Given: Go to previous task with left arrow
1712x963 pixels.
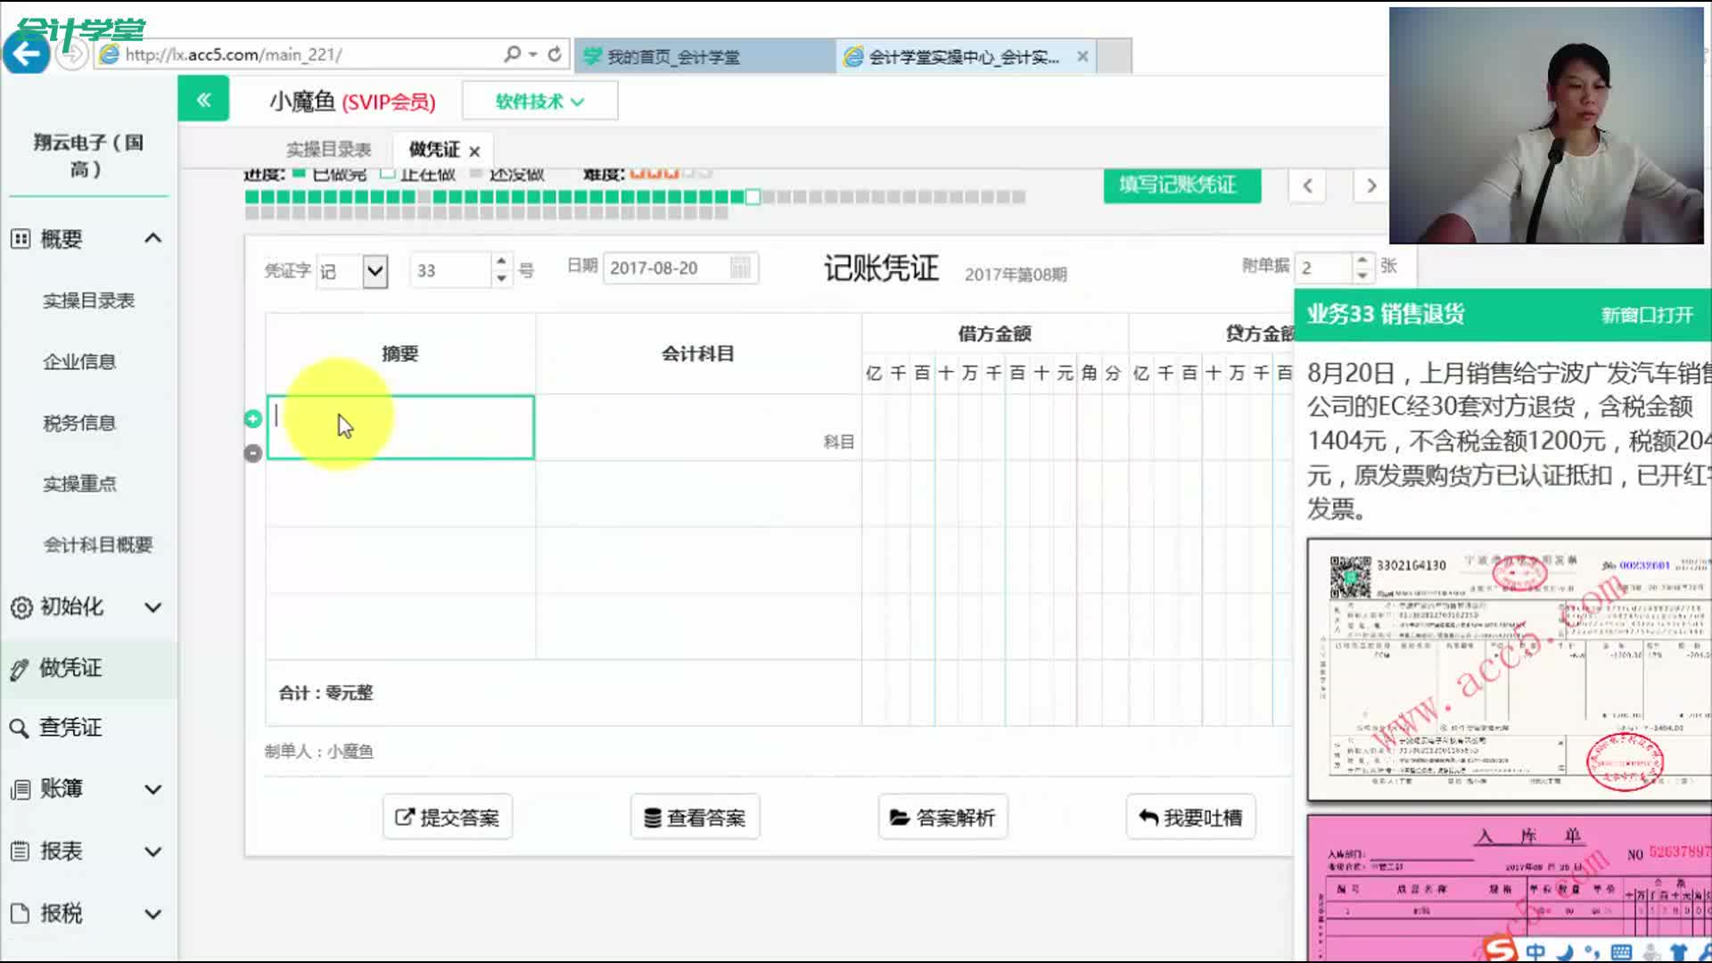Looking at the screenshot, I should click(x=1307, y=186).
